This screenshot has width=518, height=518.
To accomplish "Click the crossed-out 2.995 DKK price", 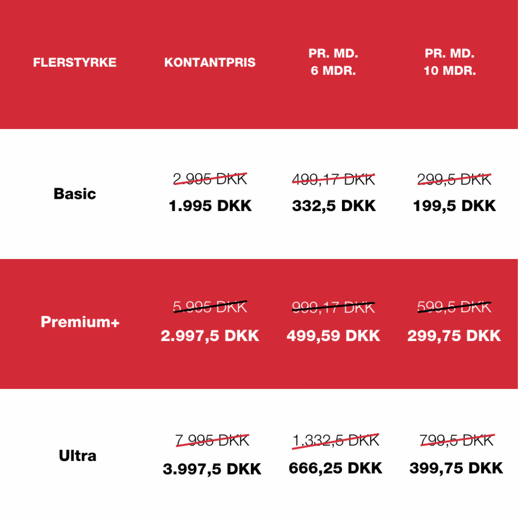I will 210,179.
